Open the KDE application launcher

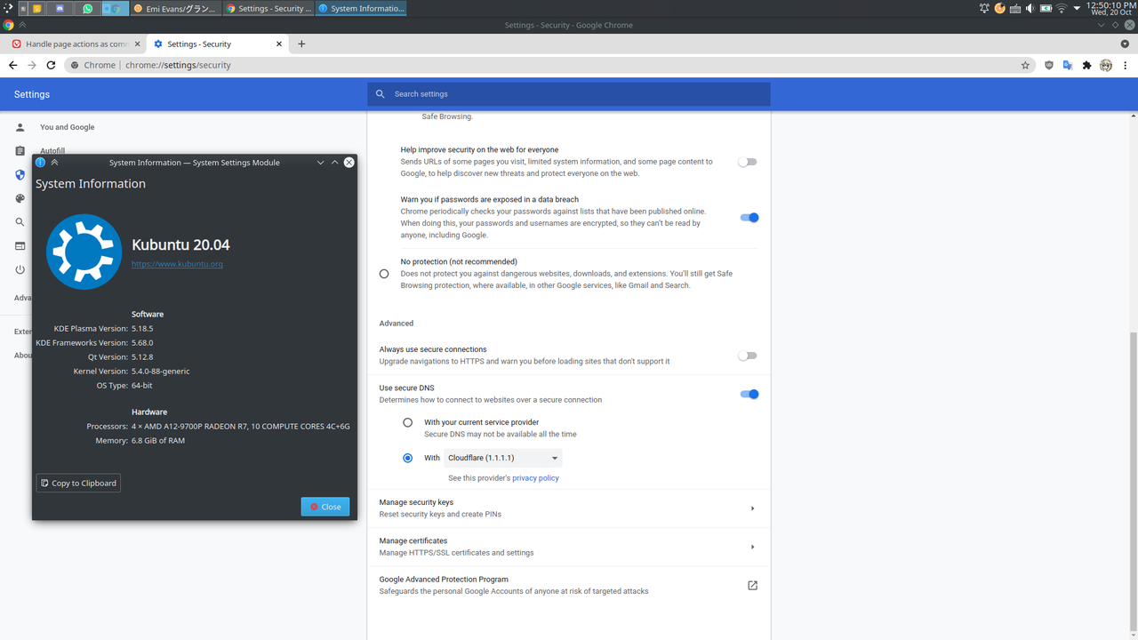tap(8, 8)
